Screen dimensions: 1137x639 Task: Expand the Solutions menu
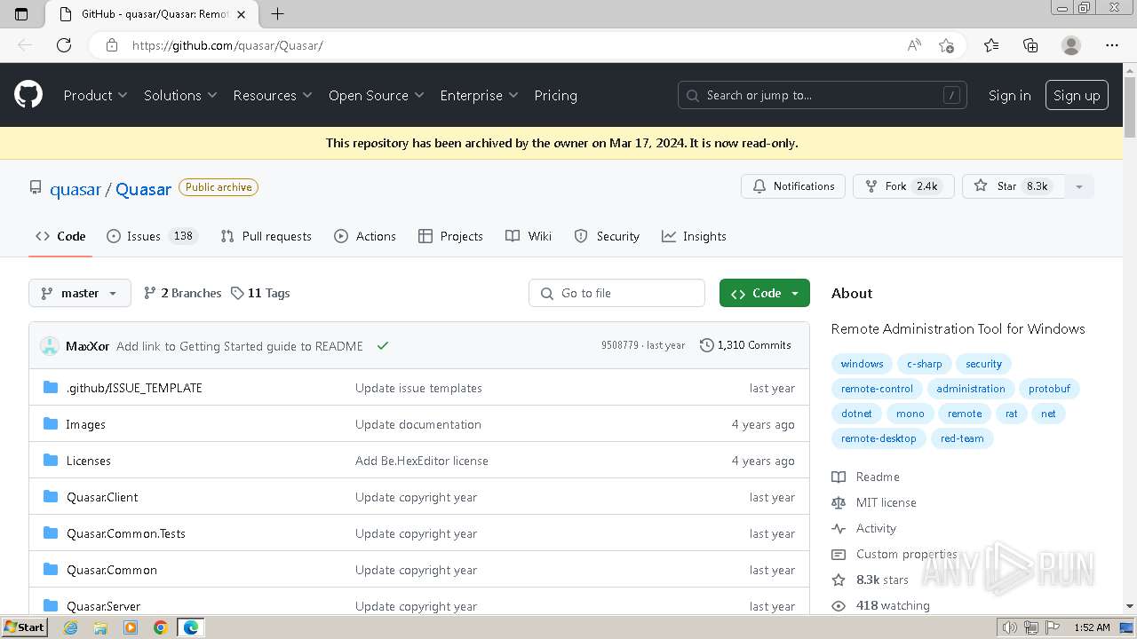pyautogui.click(x=180, y=95)
